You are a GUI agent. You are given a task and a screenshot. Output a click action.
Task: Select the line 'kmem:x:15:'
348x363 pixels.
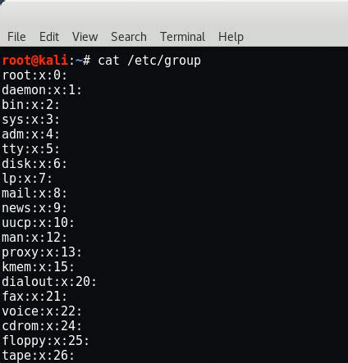[38, 267]
